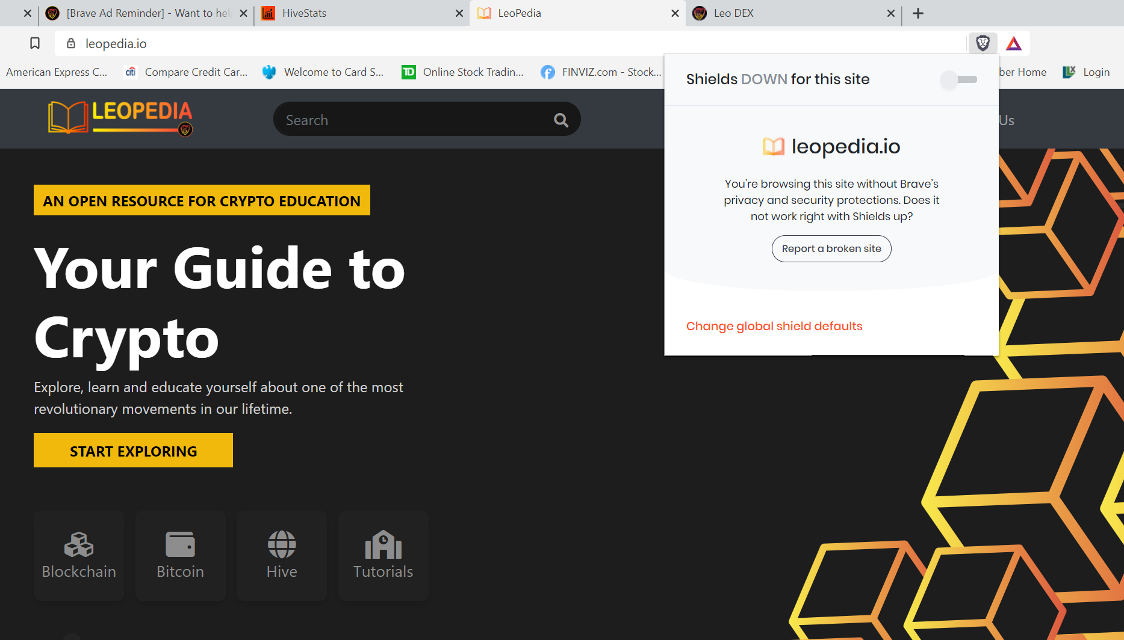The height and width of the screenshot is (640, 1124).
Task: Select the Hive globe category card
Action: click(282, 556)
